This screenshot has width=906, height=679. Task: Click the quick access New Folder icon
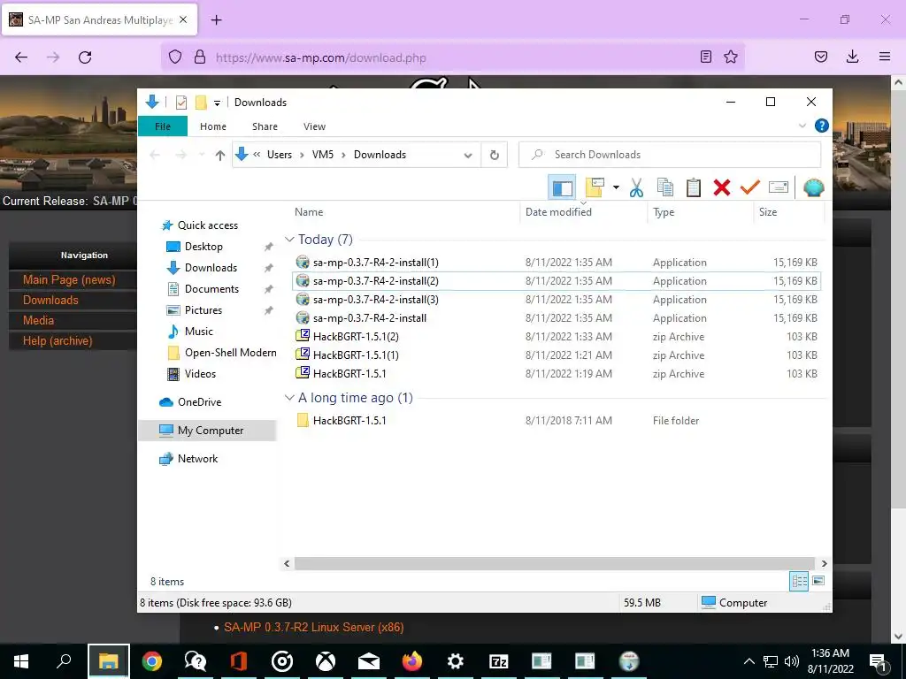[201, 103]
